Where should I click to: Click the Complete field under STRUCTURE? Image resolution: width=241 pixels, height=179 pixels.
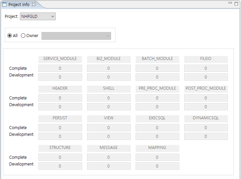[60, 157]
